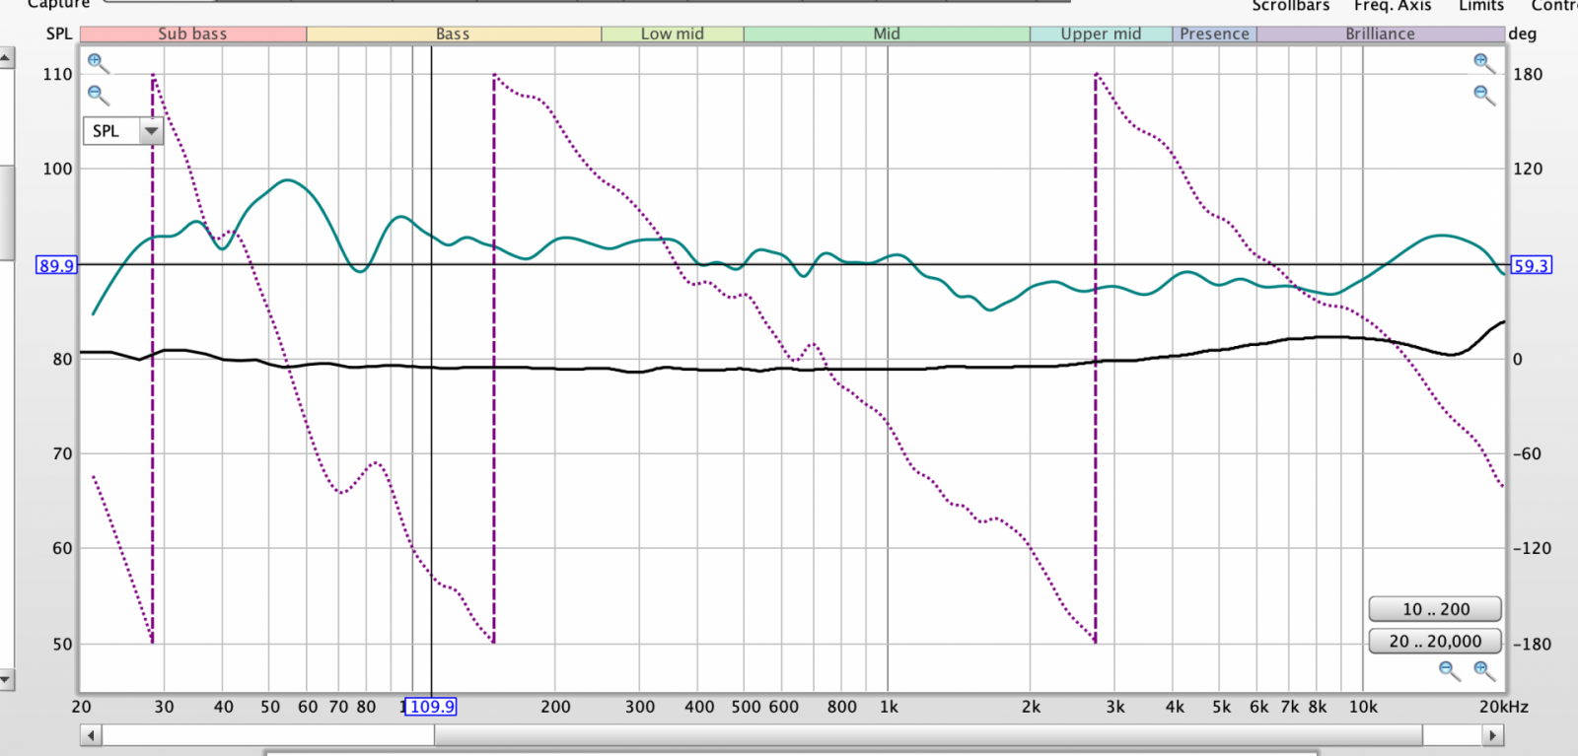Zoom out vertically using top-left magnifier minus

coord(98,95)
